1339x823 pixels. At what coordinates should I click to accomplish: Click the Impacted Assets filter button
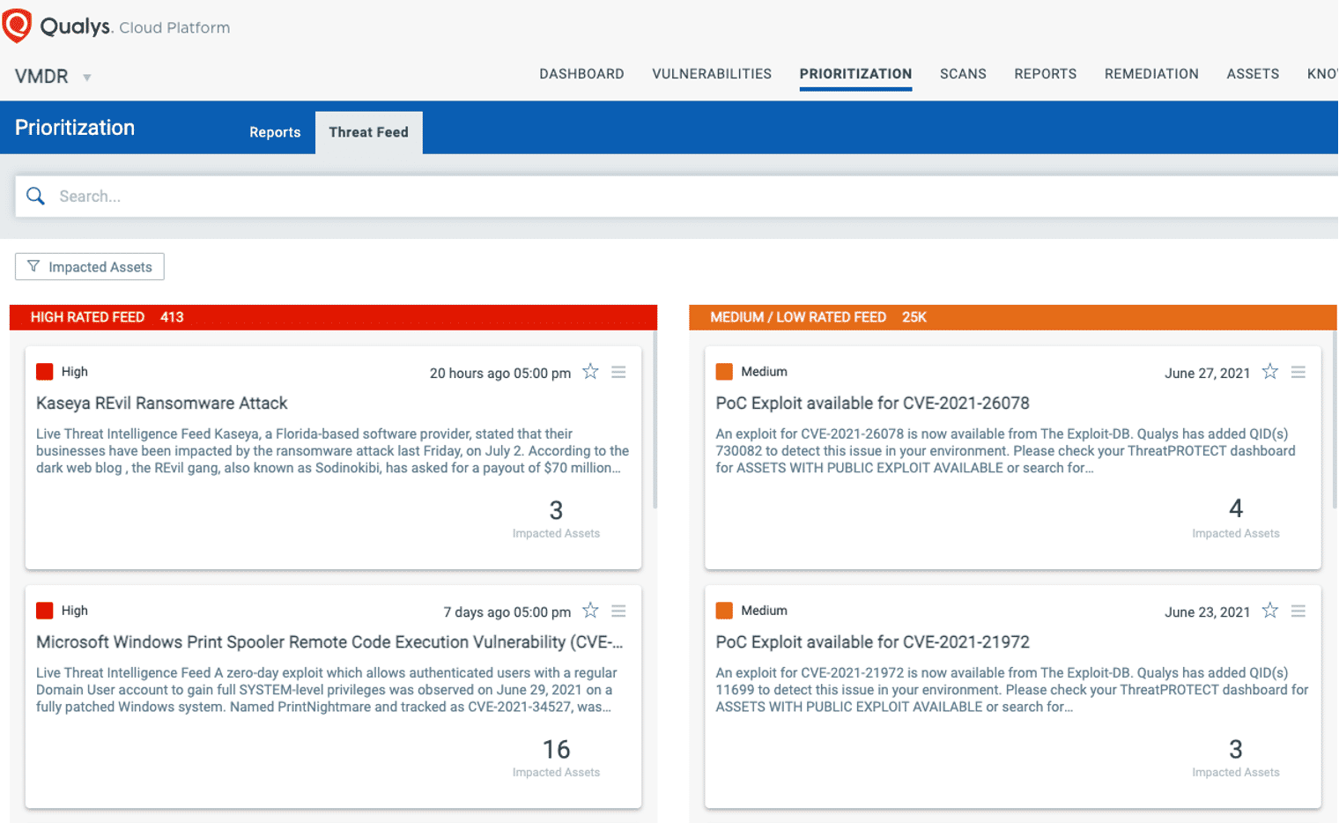pos(90,267)
